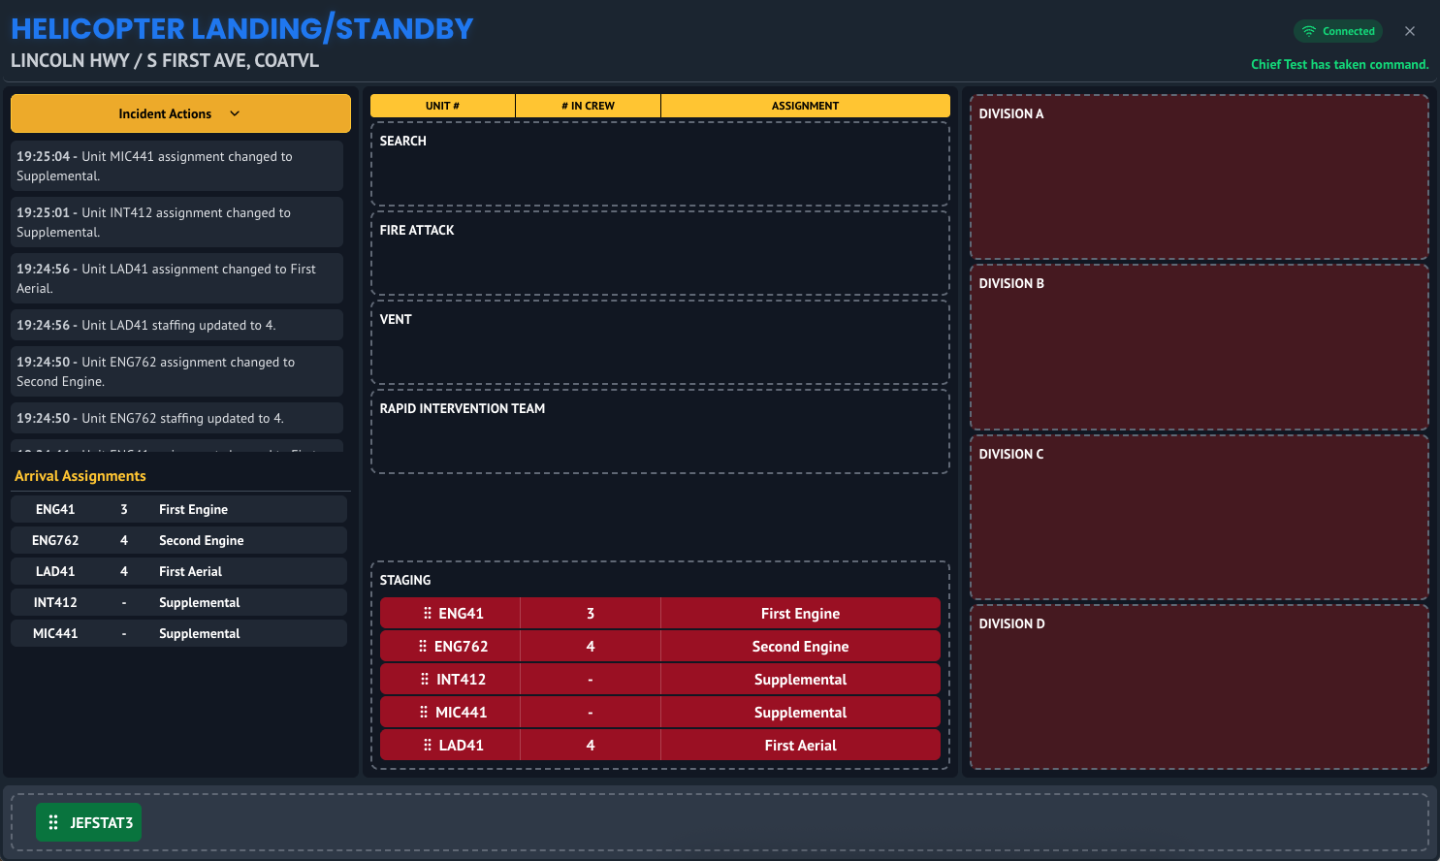Open the Incident Actions dropdown
The image size is (1440, 861).
click(180, 113)
